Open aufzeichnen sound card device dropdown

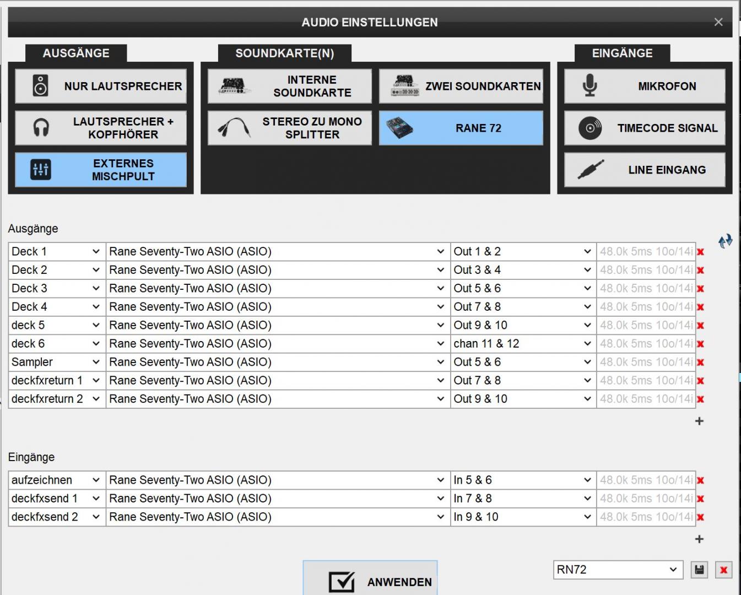pos(278,480)
